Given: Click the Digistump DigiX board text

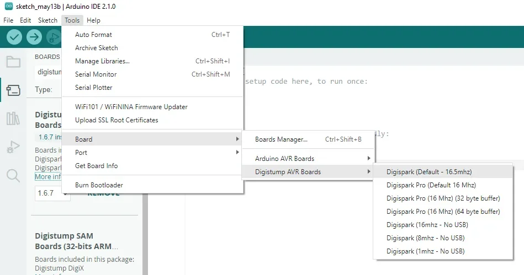Looking at the screenshot, I should (60, 268).
